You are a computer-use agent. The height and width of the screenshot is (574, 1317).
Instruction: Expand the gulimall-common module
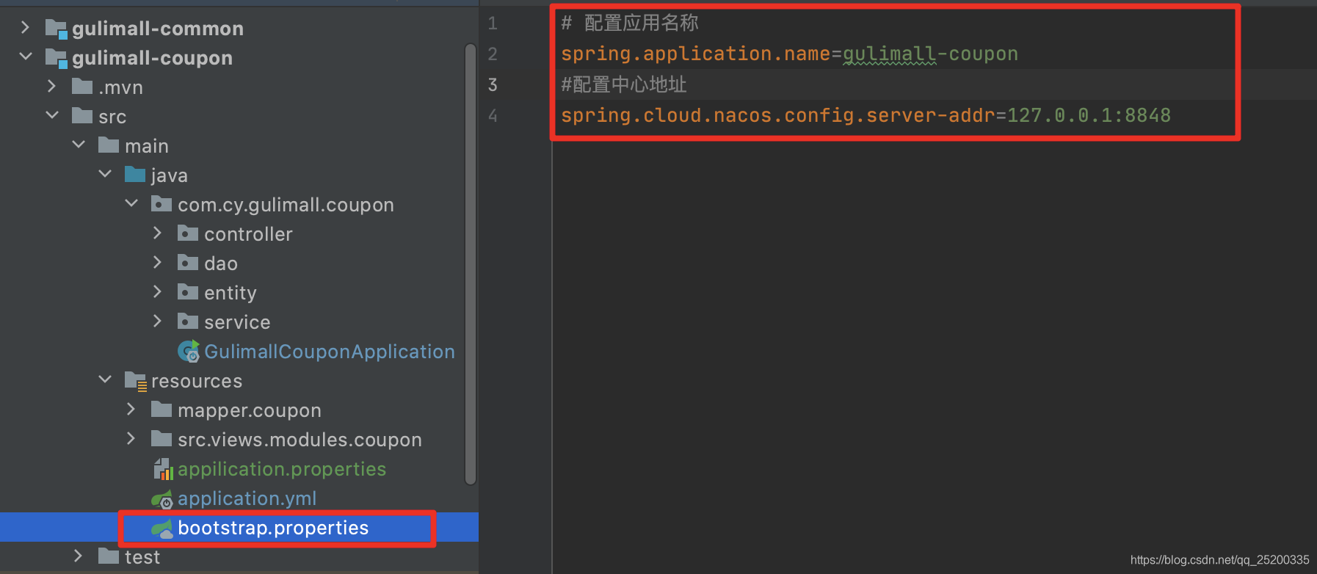coord(25,28)
